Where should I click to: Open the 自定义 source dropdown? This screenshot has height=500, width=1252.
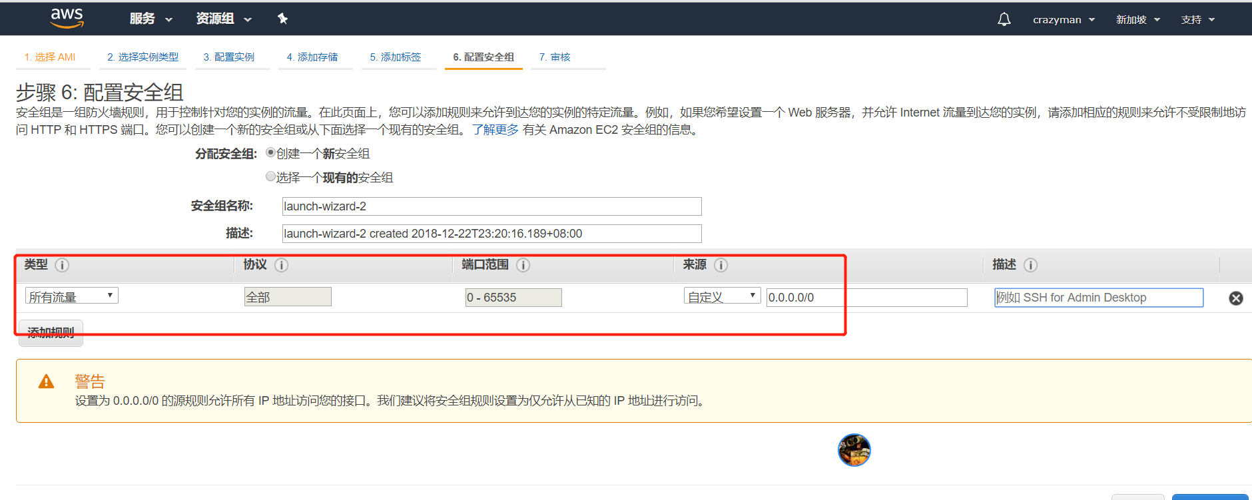pos(722,296)
